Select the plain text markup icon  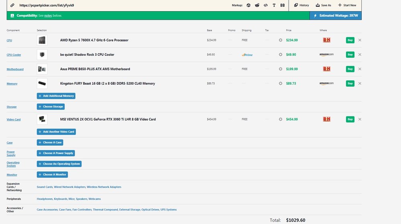274,5
